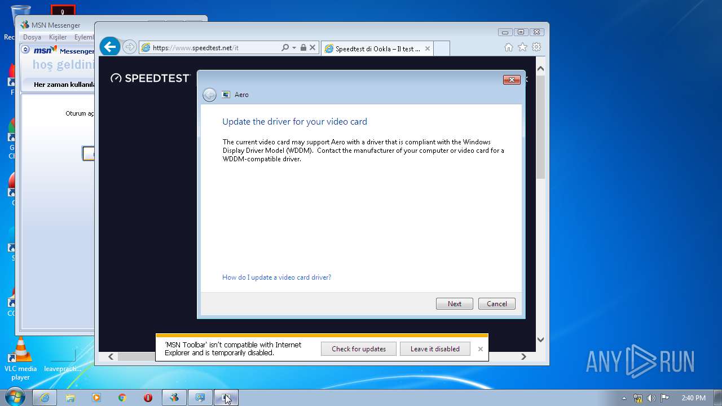722x406 pixels.
Task: Minimize the Internet Explorer window
Action: tap(505, 32)
